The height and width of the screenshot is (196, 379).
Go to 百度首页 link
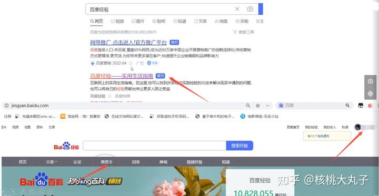(293, 127)
